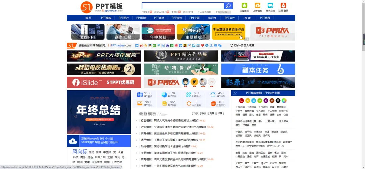Open the 578 PPT图表 pie chart icon
Viewport: 365px width, 169px height.
(164, 95)
